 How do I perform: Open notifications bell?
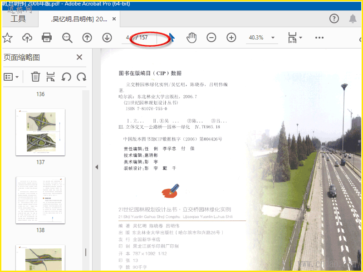pos(353,19)
